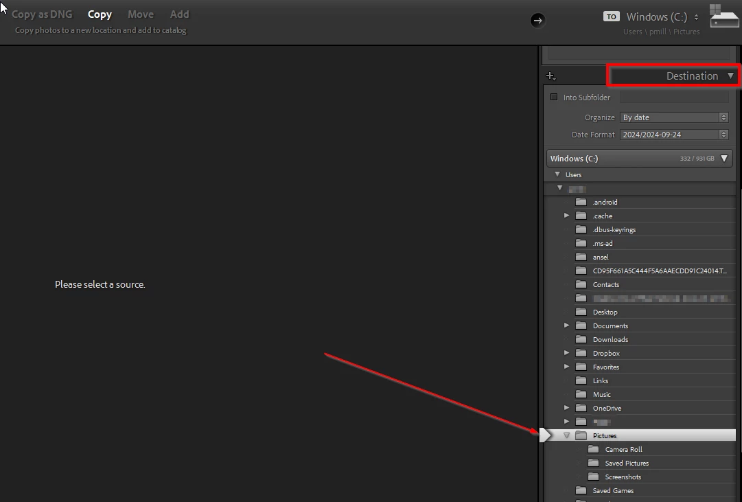Viewport: 742px width, 502px height.
Task: Select the .dbus-keyrings folder
Action: 614,229
